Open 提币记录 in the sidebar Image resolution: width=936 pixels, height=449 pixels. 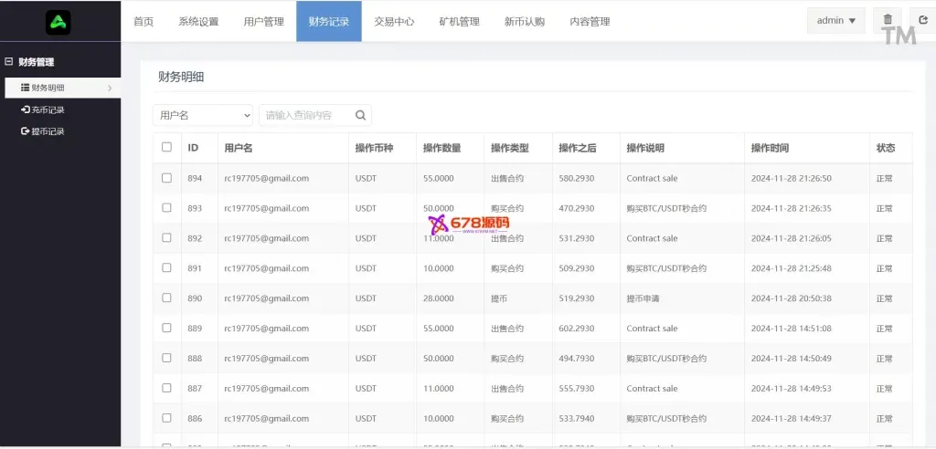click(x=43, y=131)
